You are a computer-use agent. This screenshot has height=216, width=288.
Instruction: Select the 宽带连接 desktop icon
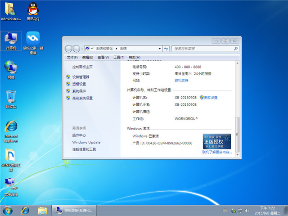point(11,187)
